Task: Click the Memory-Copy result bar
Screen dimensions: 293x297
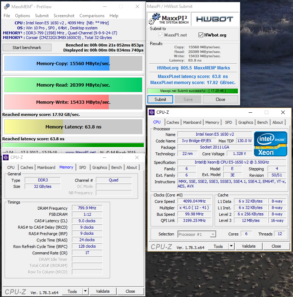Action: (x=73, y=63)
